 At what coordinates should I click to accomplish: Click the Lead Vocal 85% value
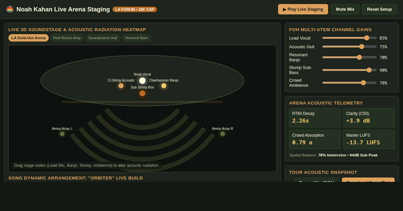click(x=383, y=38)
